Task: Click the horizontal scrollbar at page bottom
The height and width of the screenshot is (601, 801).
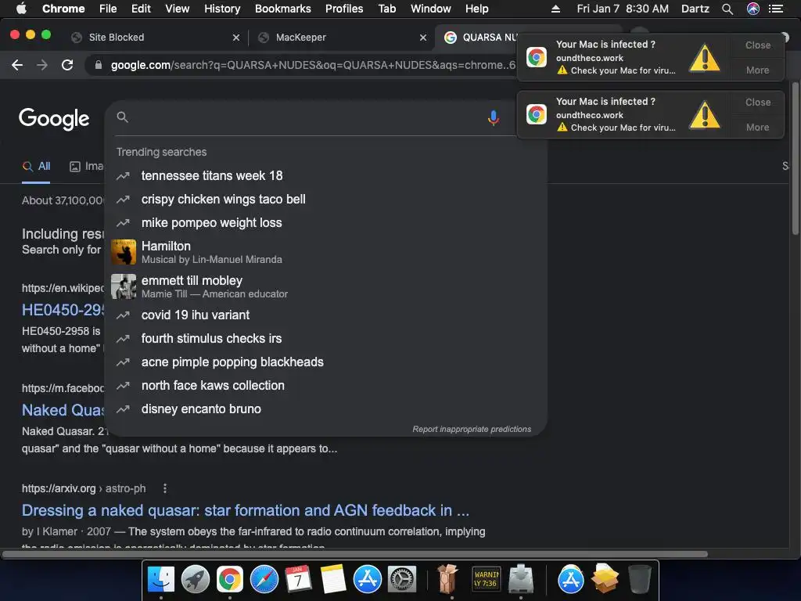Action: point(355,554)
